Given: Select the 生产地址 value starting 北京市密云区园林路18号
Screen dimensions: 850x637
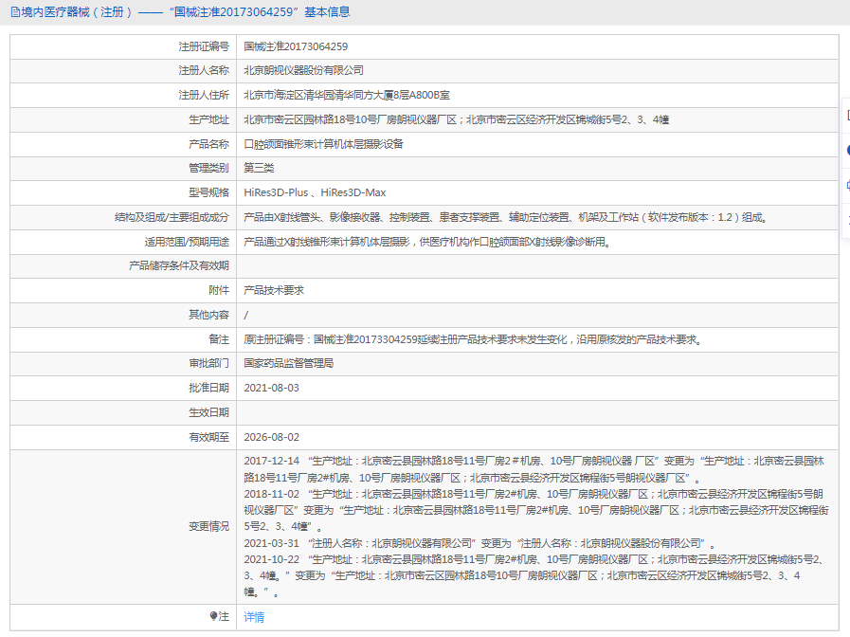Looking at the screenshot, I should click(457, 119).
